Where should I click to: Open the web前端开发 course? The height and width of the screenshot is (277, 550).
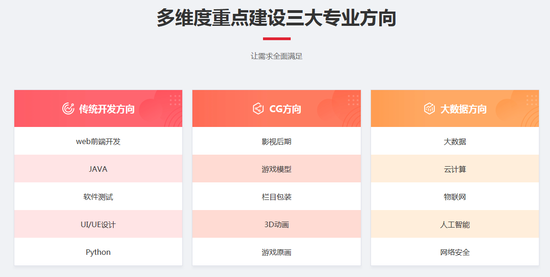pyautogui.click(x=98, y=141)
